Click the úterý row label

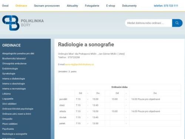pyautogui.click(x=62, y=105)
